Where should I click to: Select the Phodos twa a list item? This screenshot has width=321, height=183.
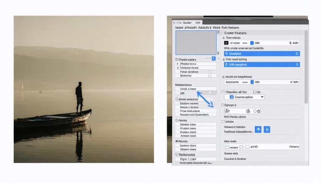[x=195, y=63]
